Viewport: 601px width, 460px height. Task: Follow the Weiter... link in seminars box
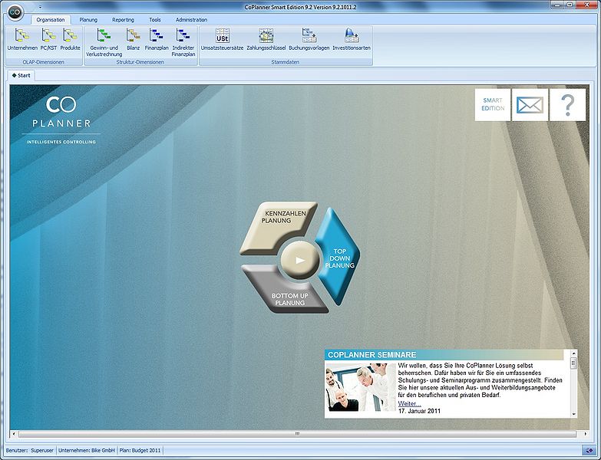tap(409, 404)
